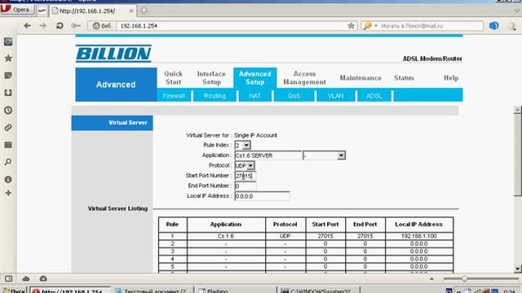
Task: Open Opera Turbo icon in status bar
Action: [43, 278]
